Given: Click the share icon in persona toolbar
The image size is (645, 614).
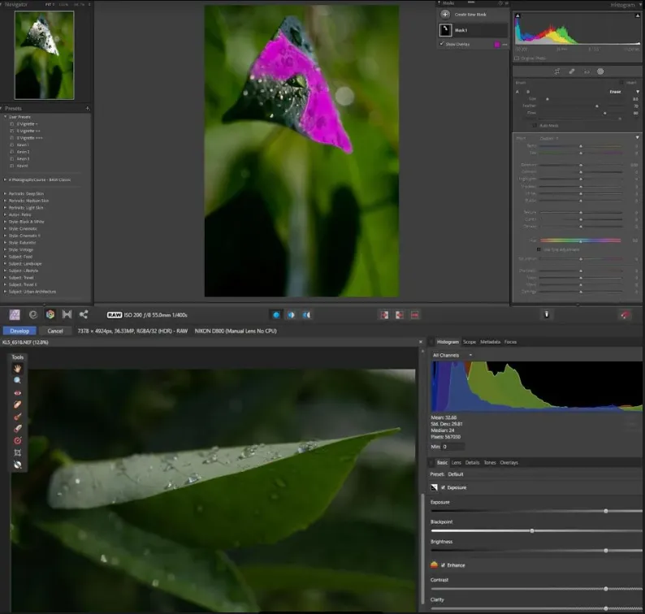Looking at the screenshot, I should point(84,314).
